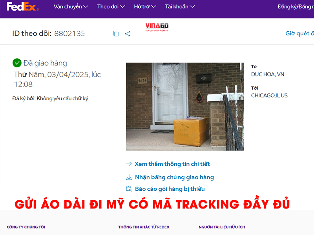Click the FedEx logo
Image resolution: width=314 pixels, height=235 pixels.
pyautogui.click(x=23, y=6)
